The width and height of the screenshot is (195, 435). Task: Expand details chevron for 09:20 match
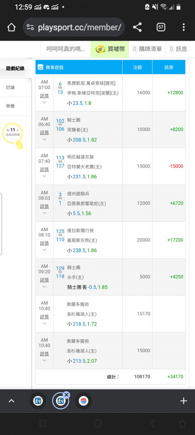coord(44,287)
